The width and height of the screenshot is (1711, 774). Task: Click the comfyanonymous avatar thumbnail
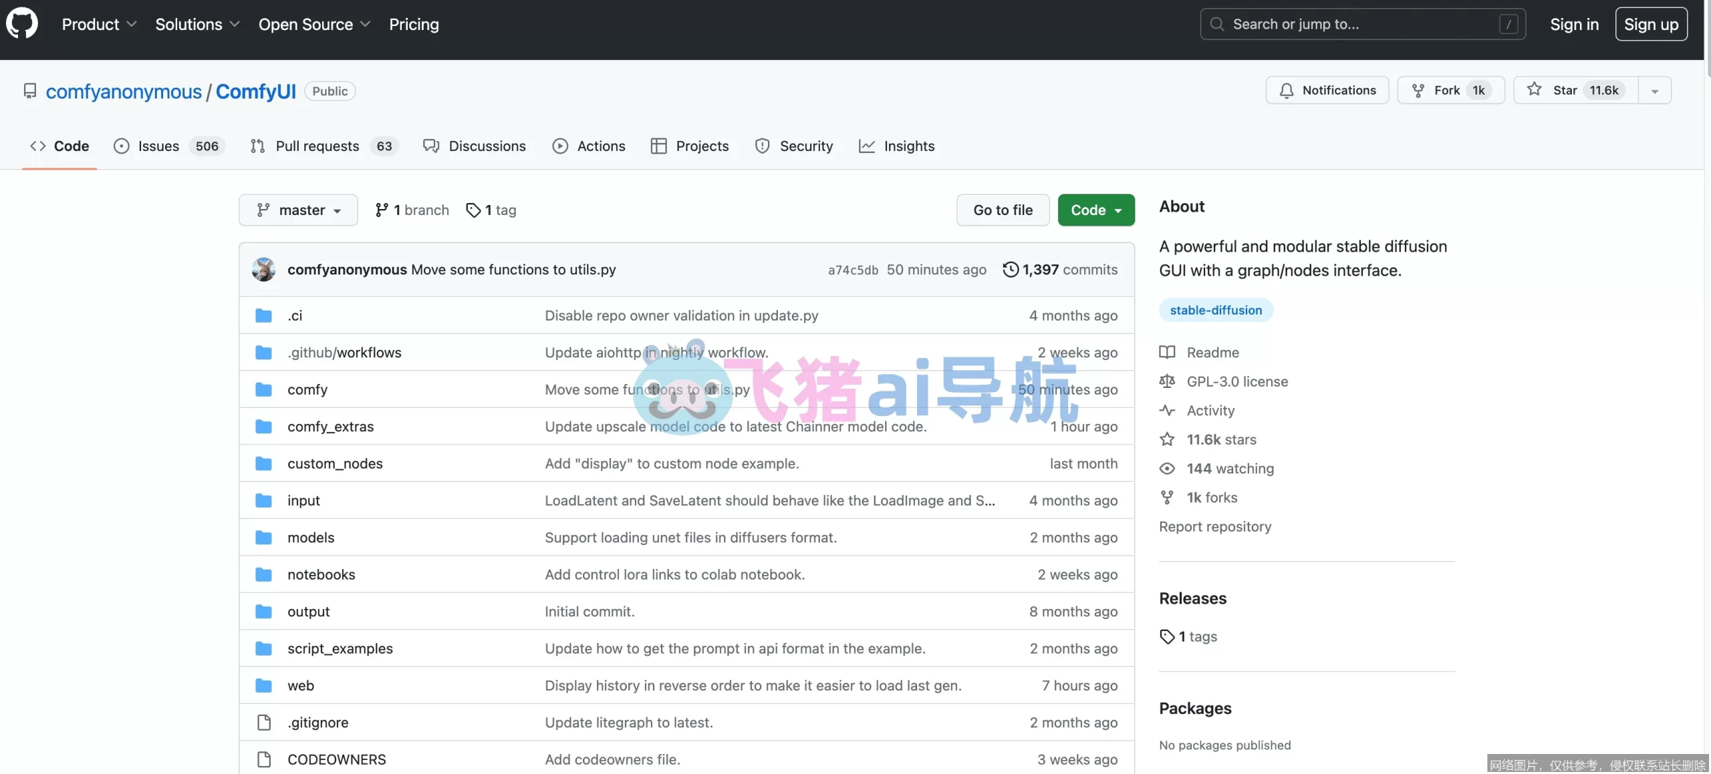263,269
